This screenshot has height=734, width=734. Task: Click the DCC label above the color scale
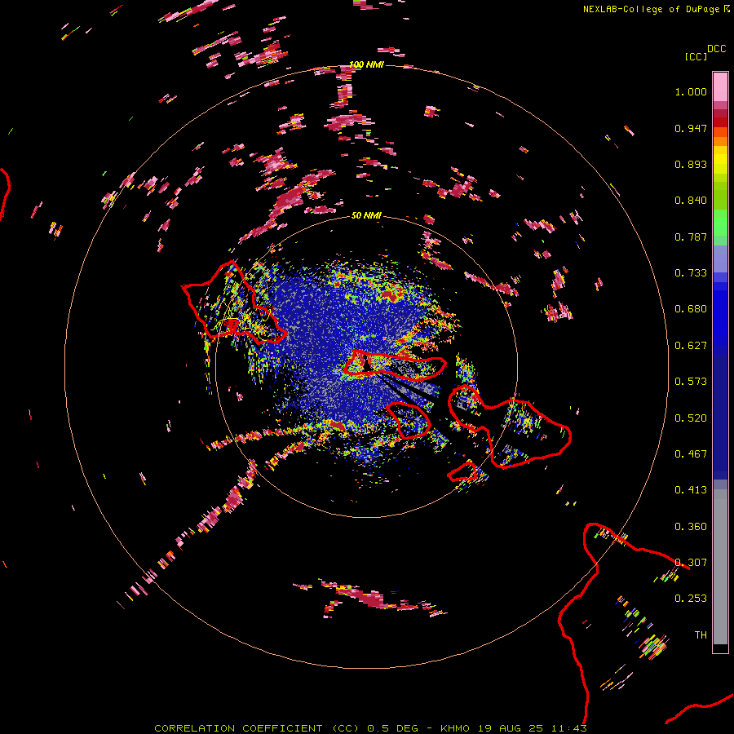(716, 49)
